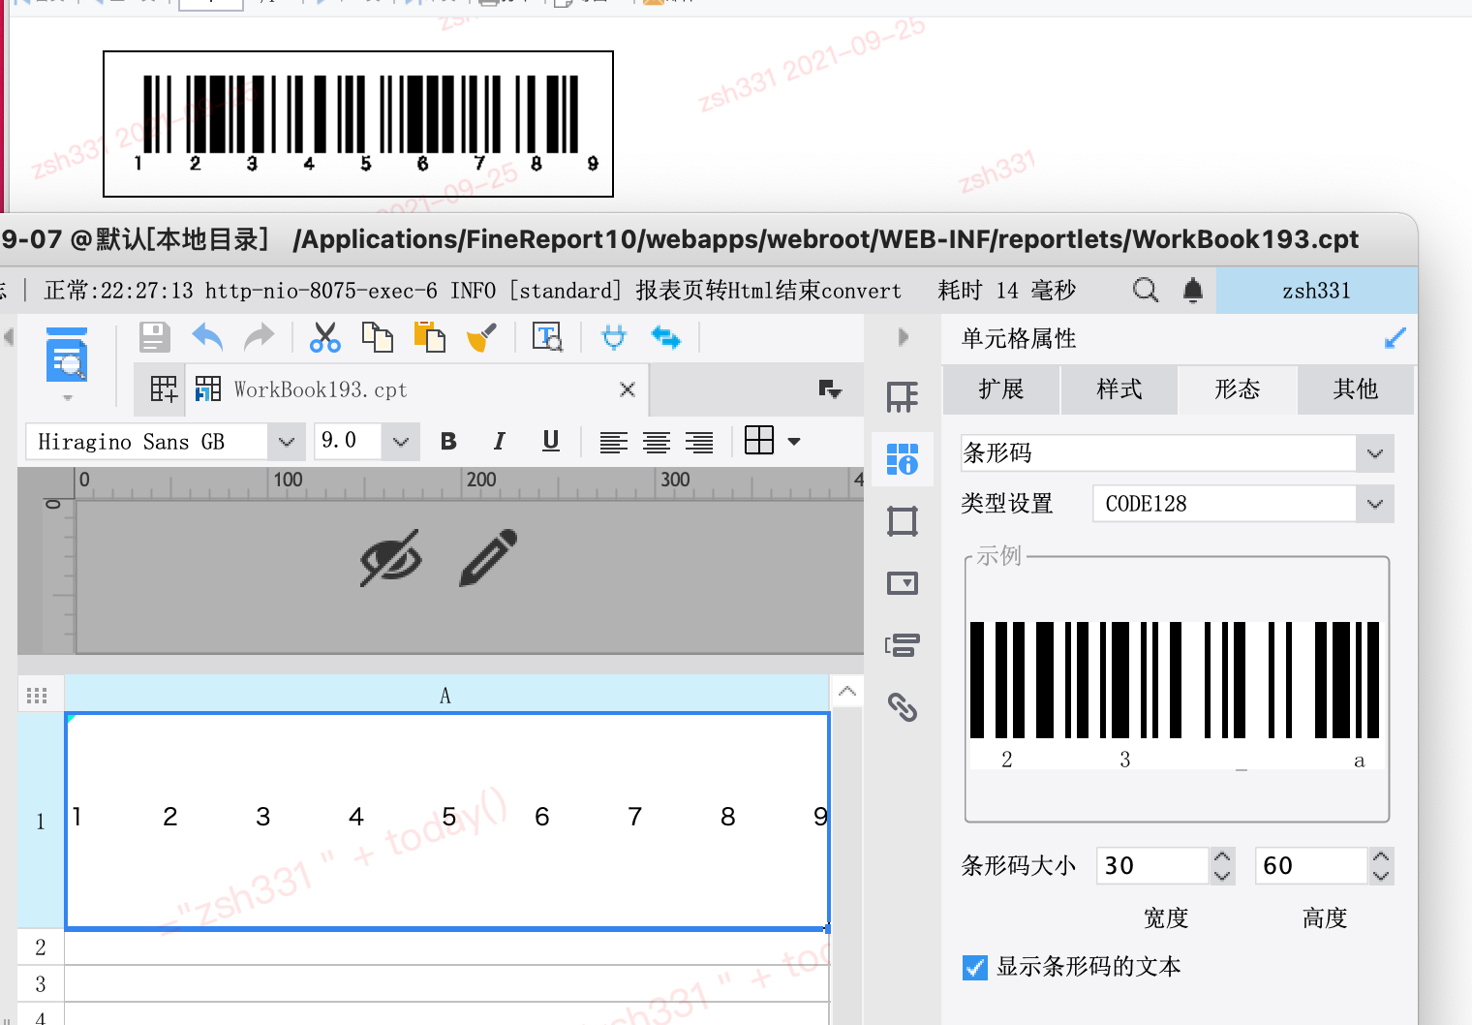Increase barcode height stepper

point(1381,856)
